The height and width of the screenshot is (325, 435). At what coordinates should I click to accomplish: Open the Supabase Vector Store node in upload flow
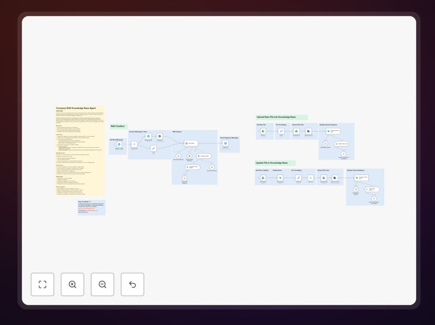[333, 131]
